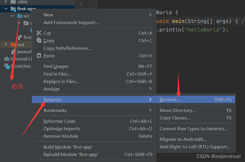Open the Bookmarks submenu
Image resolution: width=245 pixels, height=162 pixels.
click(x=94, y=110)
